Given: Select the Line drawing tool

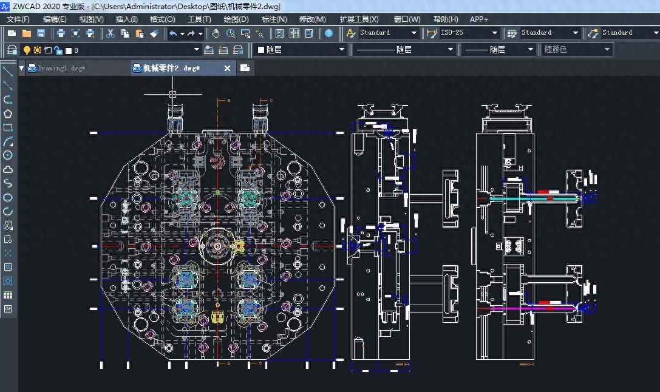Looking at the screenshot, I should pos(8,72).
